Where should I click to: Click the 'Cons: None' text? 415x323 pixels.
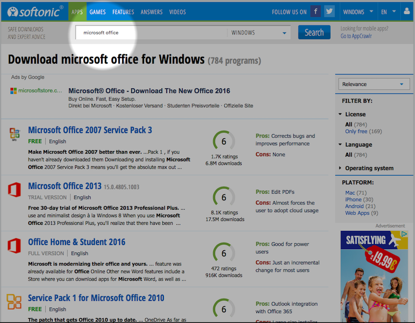pos(270,154)
